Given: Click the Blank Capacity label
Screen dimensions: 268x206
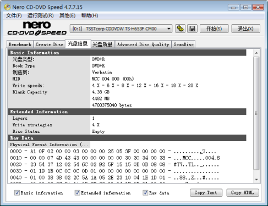Looking at the screenshot, I should click(x=30, y=92).
